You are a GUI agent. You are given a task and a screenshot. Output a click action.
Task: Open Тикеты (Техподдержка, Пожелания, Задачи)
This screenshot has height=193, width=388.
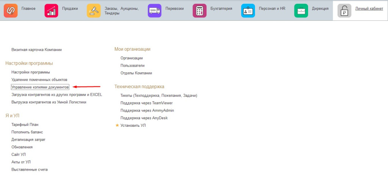point(159,95)
